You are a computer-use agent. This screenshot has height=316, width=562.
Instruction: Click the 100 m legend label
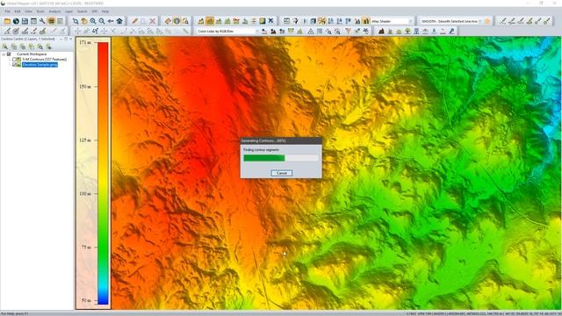pyautogui.click(x=85, y=193)
